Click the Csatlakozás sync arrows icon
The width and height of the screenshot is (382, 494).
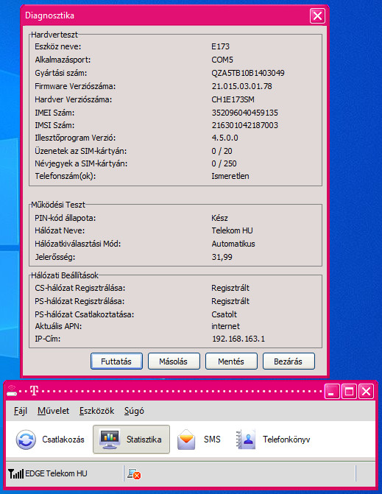coord(26,440)
